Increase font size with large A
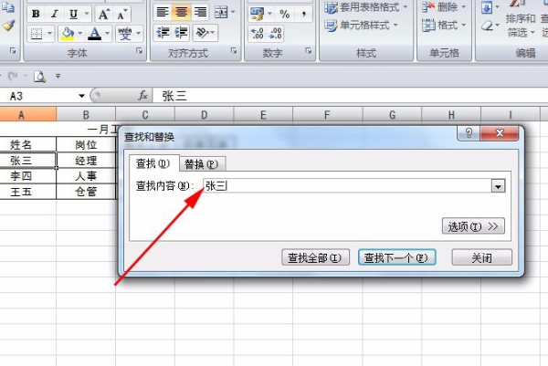The height and width of the screenshot is (366, 548). pos(104,15)
